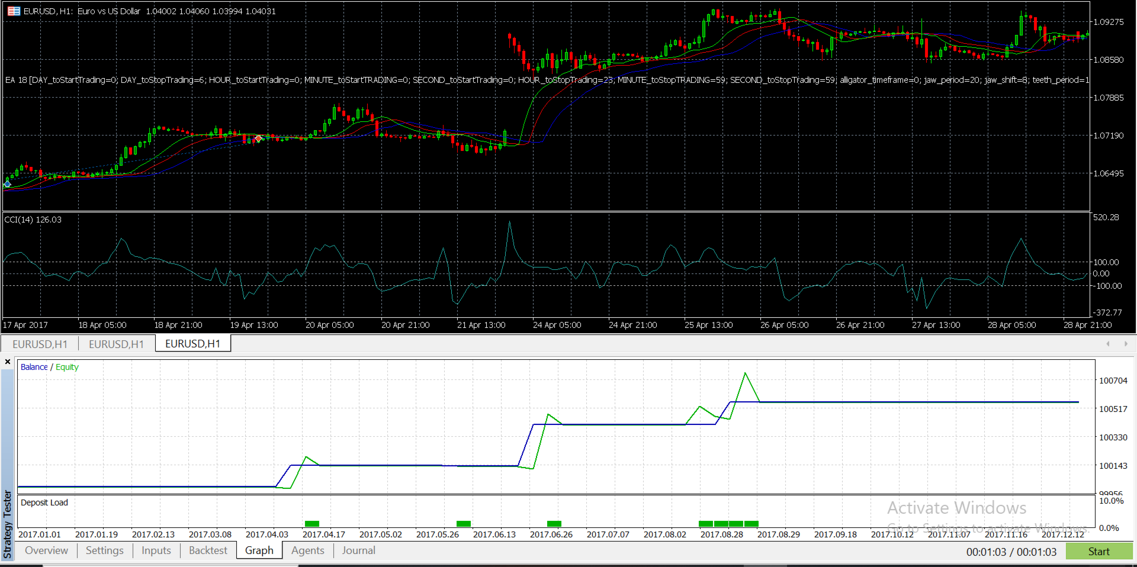The width and height of the screenshot is (1137, 567).
Task: Click the blue buy arrow marker on chart
Action: pos(7,184)
